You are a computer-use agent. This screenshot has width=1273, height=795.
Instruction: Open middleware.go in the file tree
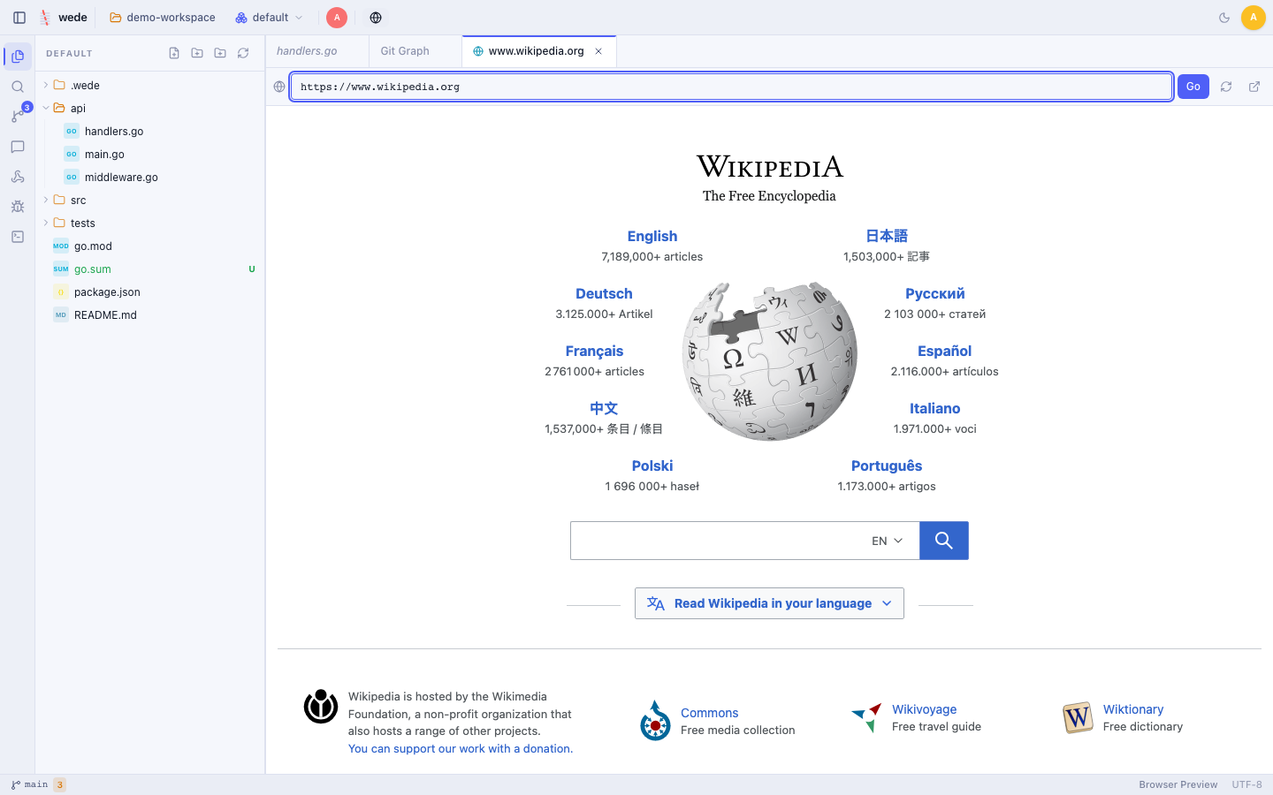(121, 178)
